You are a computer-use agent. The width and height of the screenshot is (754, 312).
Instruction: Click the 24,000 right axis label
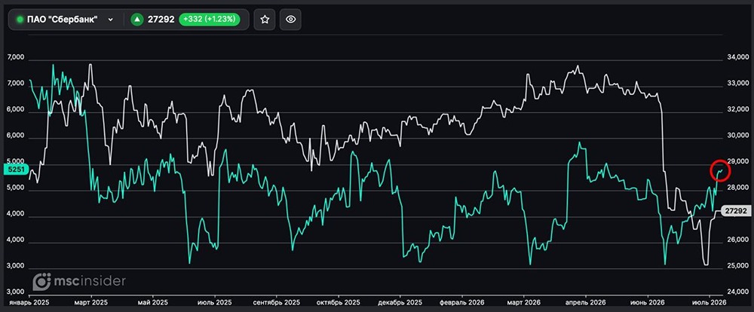pos(736,292)
